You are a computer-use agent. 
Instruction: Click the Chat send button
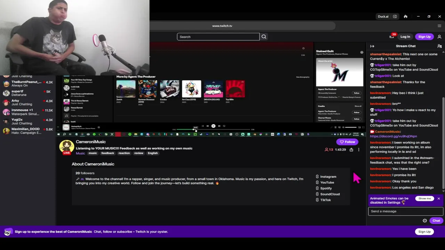[x=436, y=221]
